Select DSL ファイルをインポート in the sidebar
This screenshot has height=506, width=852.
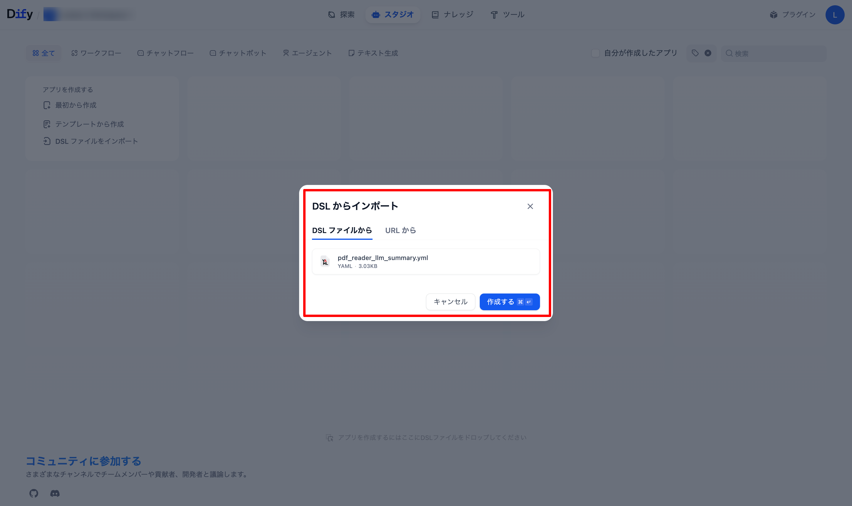pos(96,141)
